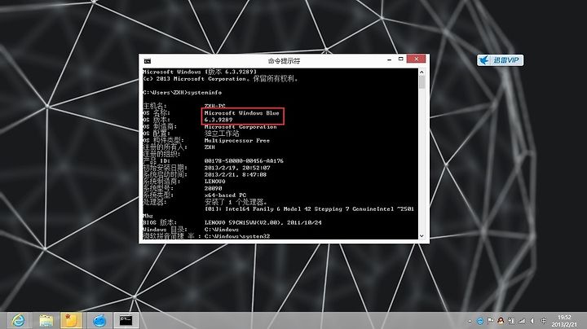587x329 pixels.
Task: Click the '安装了 1 个处理器' line
Action: pyautogui.click(x=236, y=202)
